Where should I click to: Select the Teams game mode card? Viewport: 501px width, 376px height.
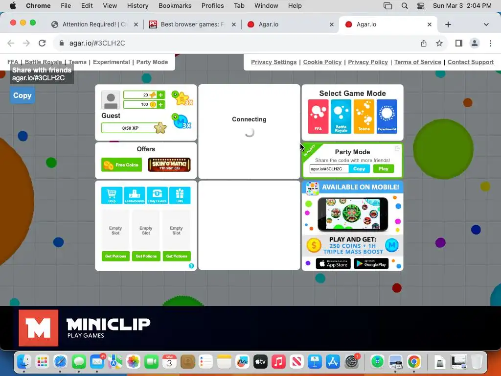pyautogui.click(x=364, y=117)
